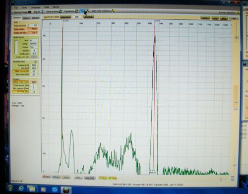Toggle the Baseline test checkbox

point(36,62)
